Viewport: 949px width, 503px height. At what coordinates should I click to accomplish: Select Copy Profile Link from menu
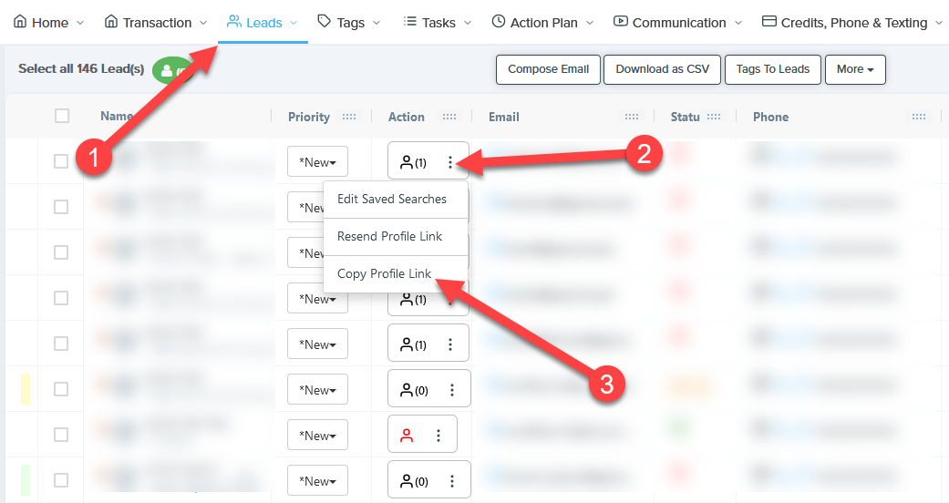pyautogui.click(x=385, y=273)
